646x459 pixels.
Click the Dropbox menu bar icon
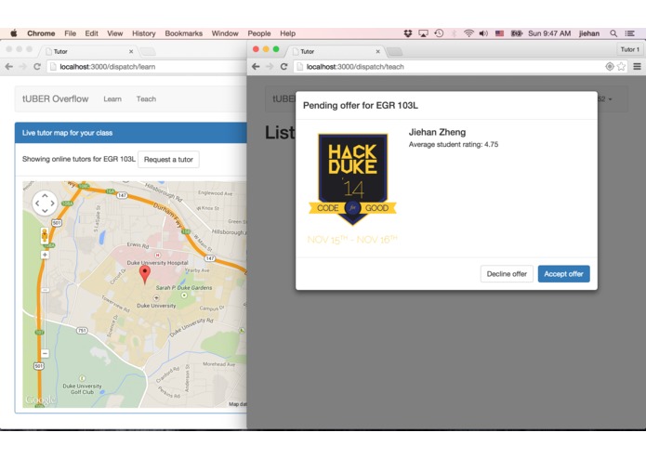click(x=408, y=33)
